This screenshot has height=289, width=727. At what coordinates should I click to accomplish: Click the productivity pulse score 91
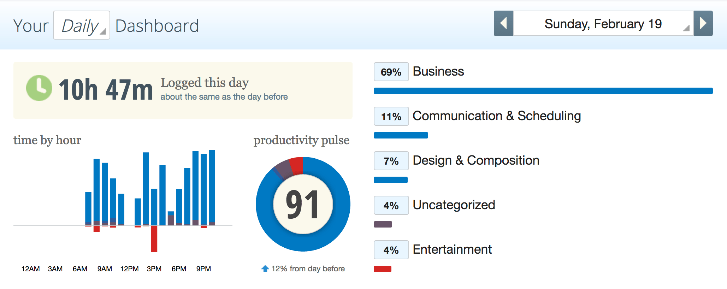click(302, 204)
